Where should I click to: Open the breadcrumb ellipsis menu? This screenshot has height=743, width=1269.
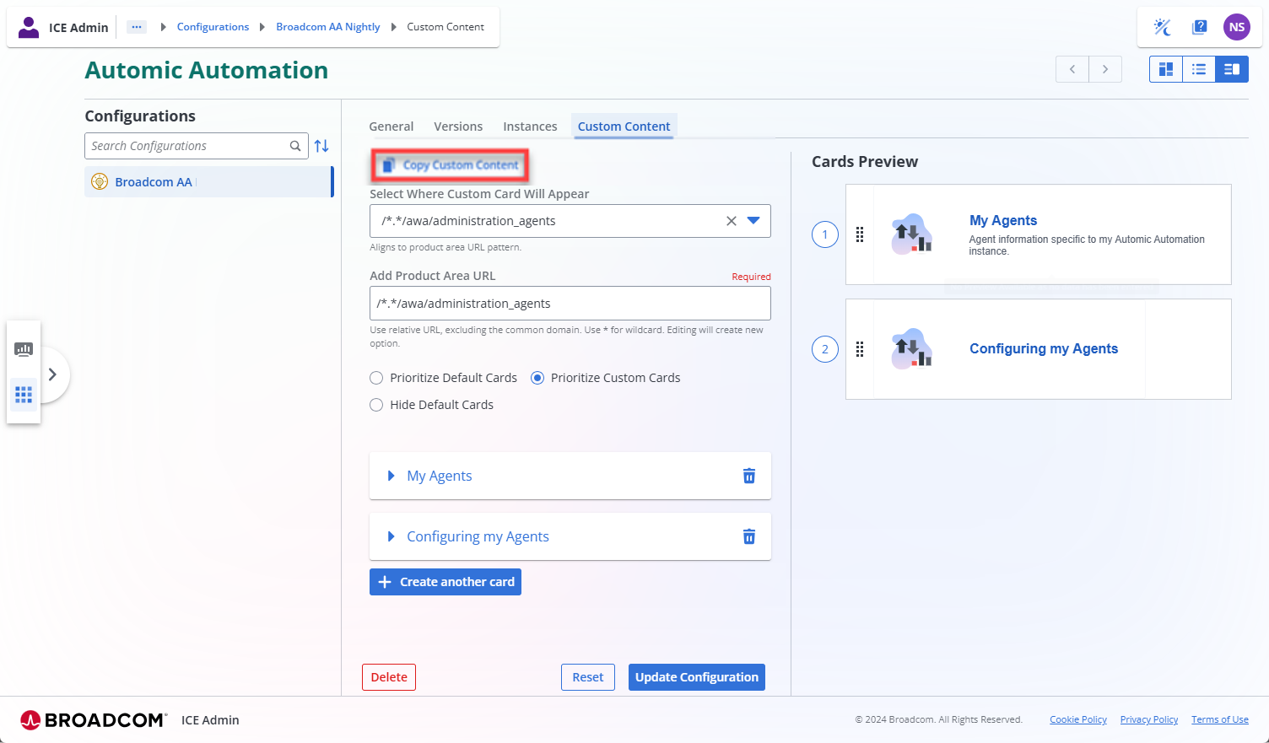click(137, 27)
